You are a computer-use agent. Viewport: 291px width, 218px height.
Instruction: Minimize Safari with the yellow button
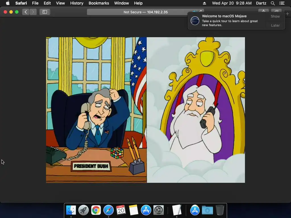11,12
